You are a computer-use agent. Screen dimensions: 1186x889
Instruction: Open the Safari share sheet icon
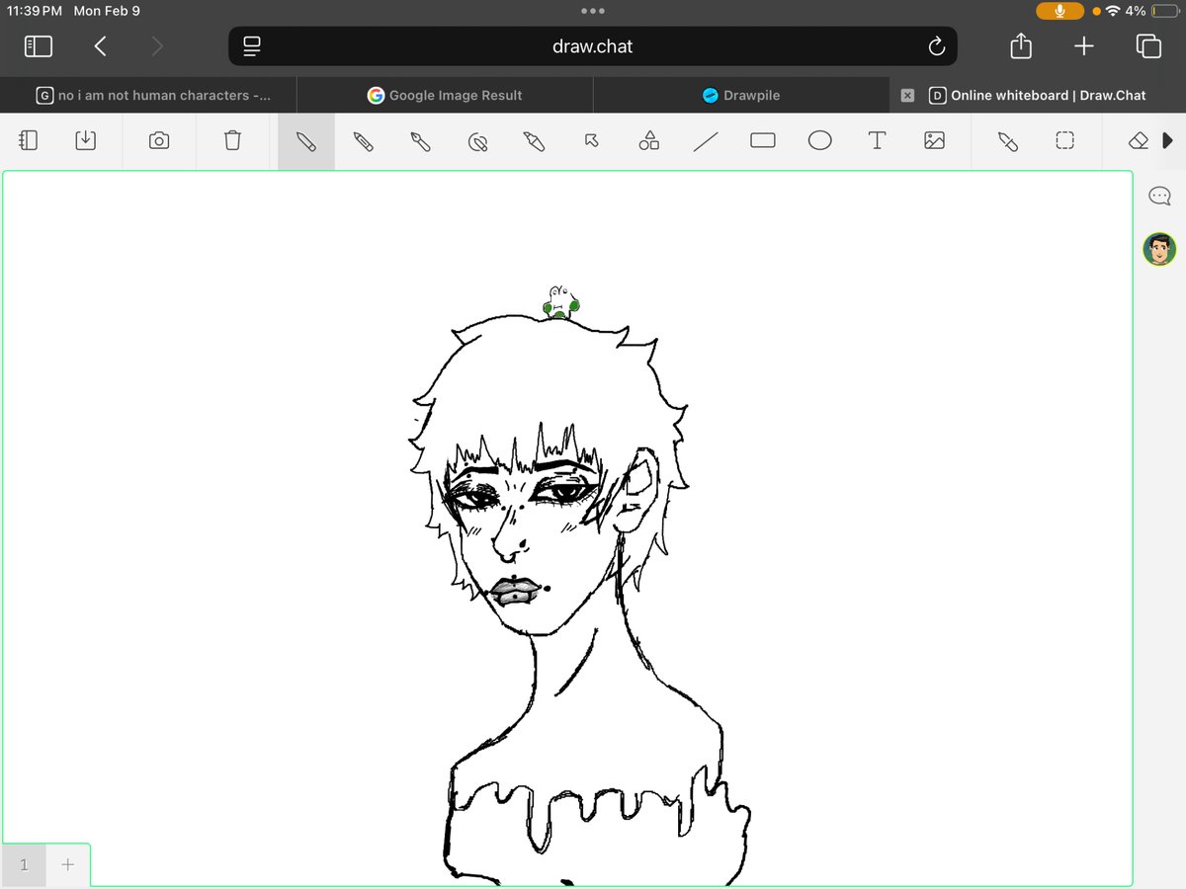tap(1022, 45)
